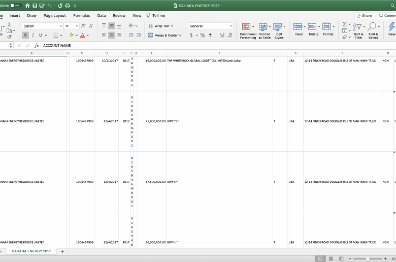Add a new sheet with plus button
Image resolution: width=396 pixels, height=262 pixels.
(x=62, y=251)
